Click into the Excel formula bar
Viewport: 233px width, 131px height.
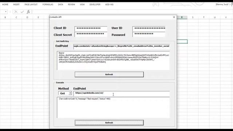[132, 12]
